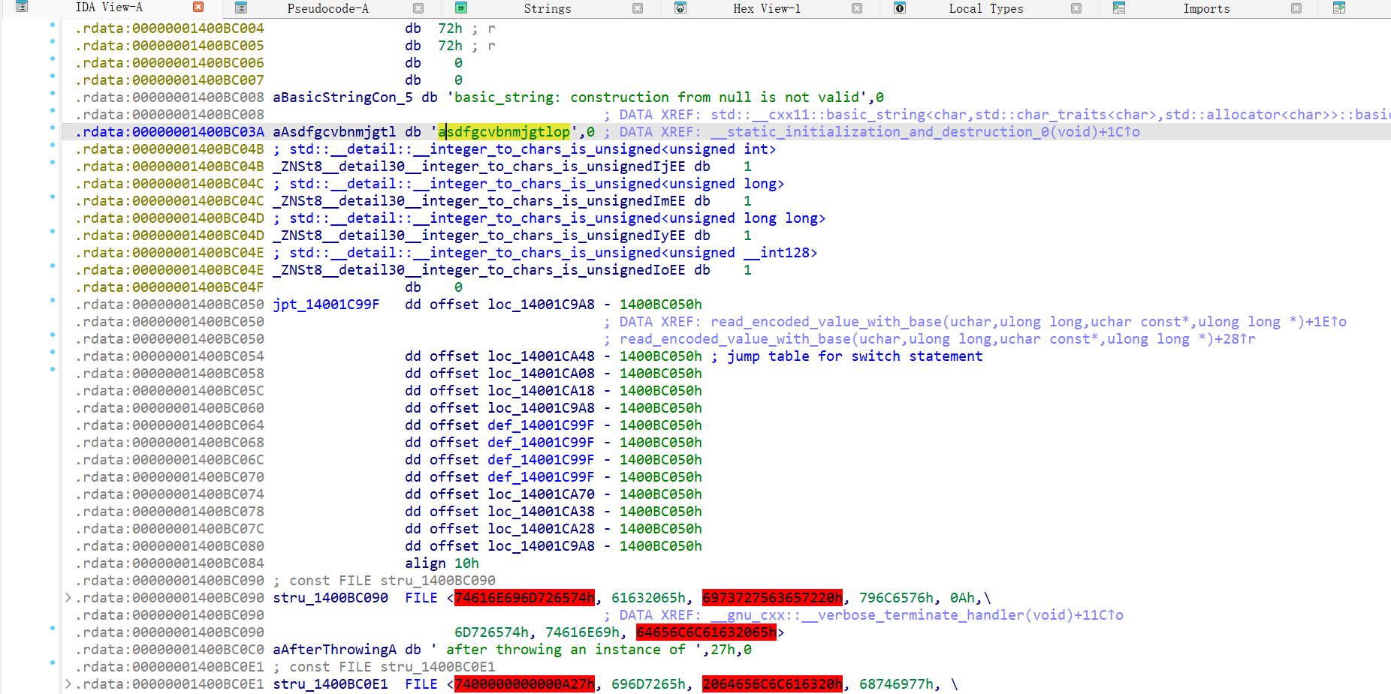The image size is (1391, 694).
Task: Select the aAfterThrowingA label
Action: point(334,650)
